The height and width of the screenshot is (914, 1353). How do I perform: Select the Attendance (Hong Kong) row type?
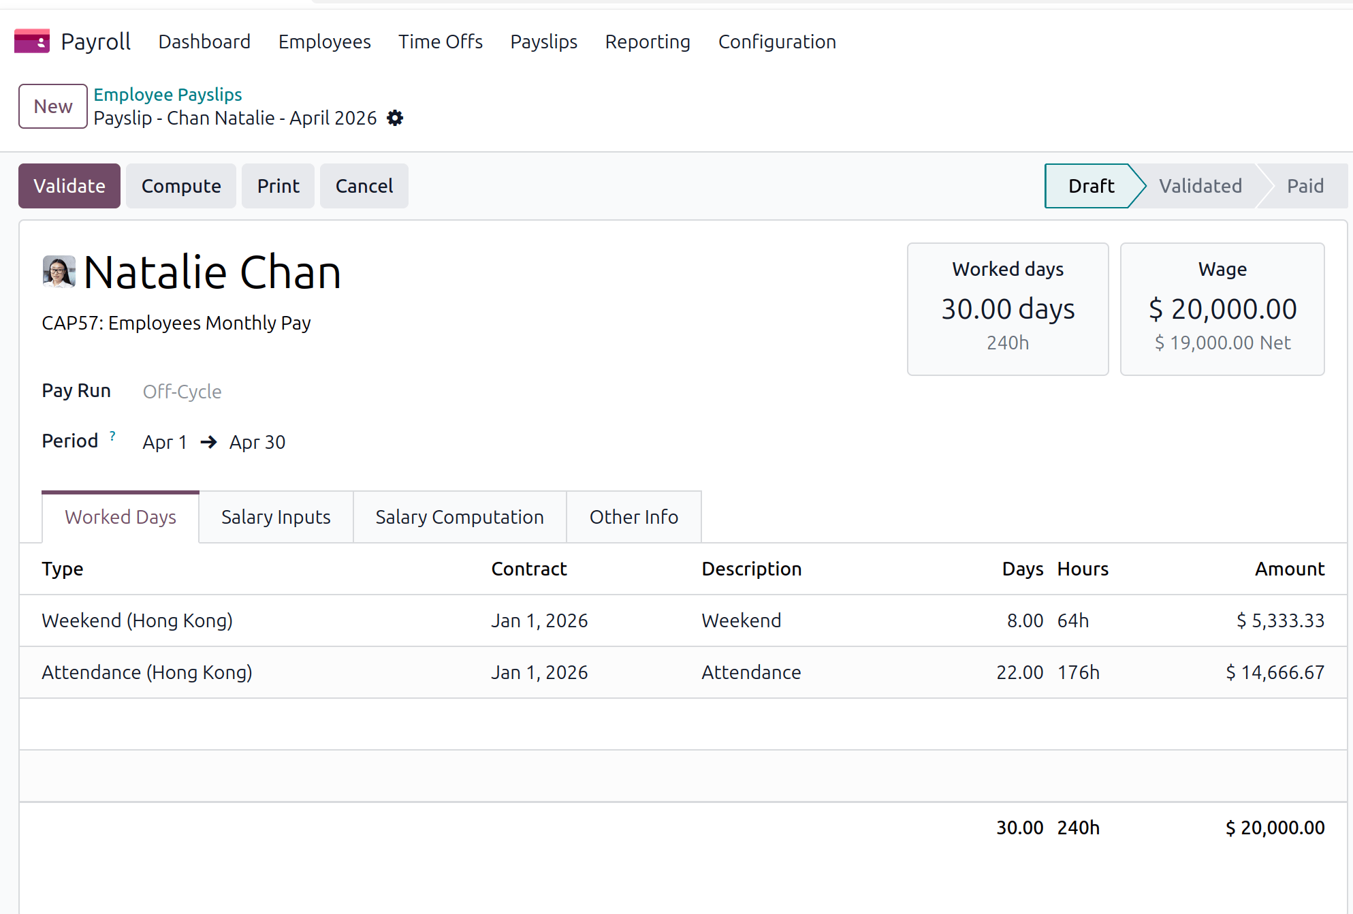(x=147, y=672)
